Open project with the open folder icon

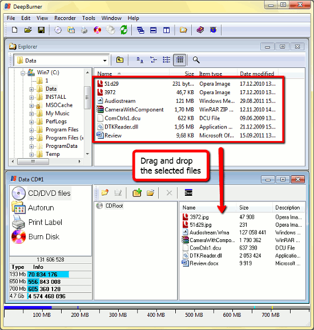tap(28, 30)
